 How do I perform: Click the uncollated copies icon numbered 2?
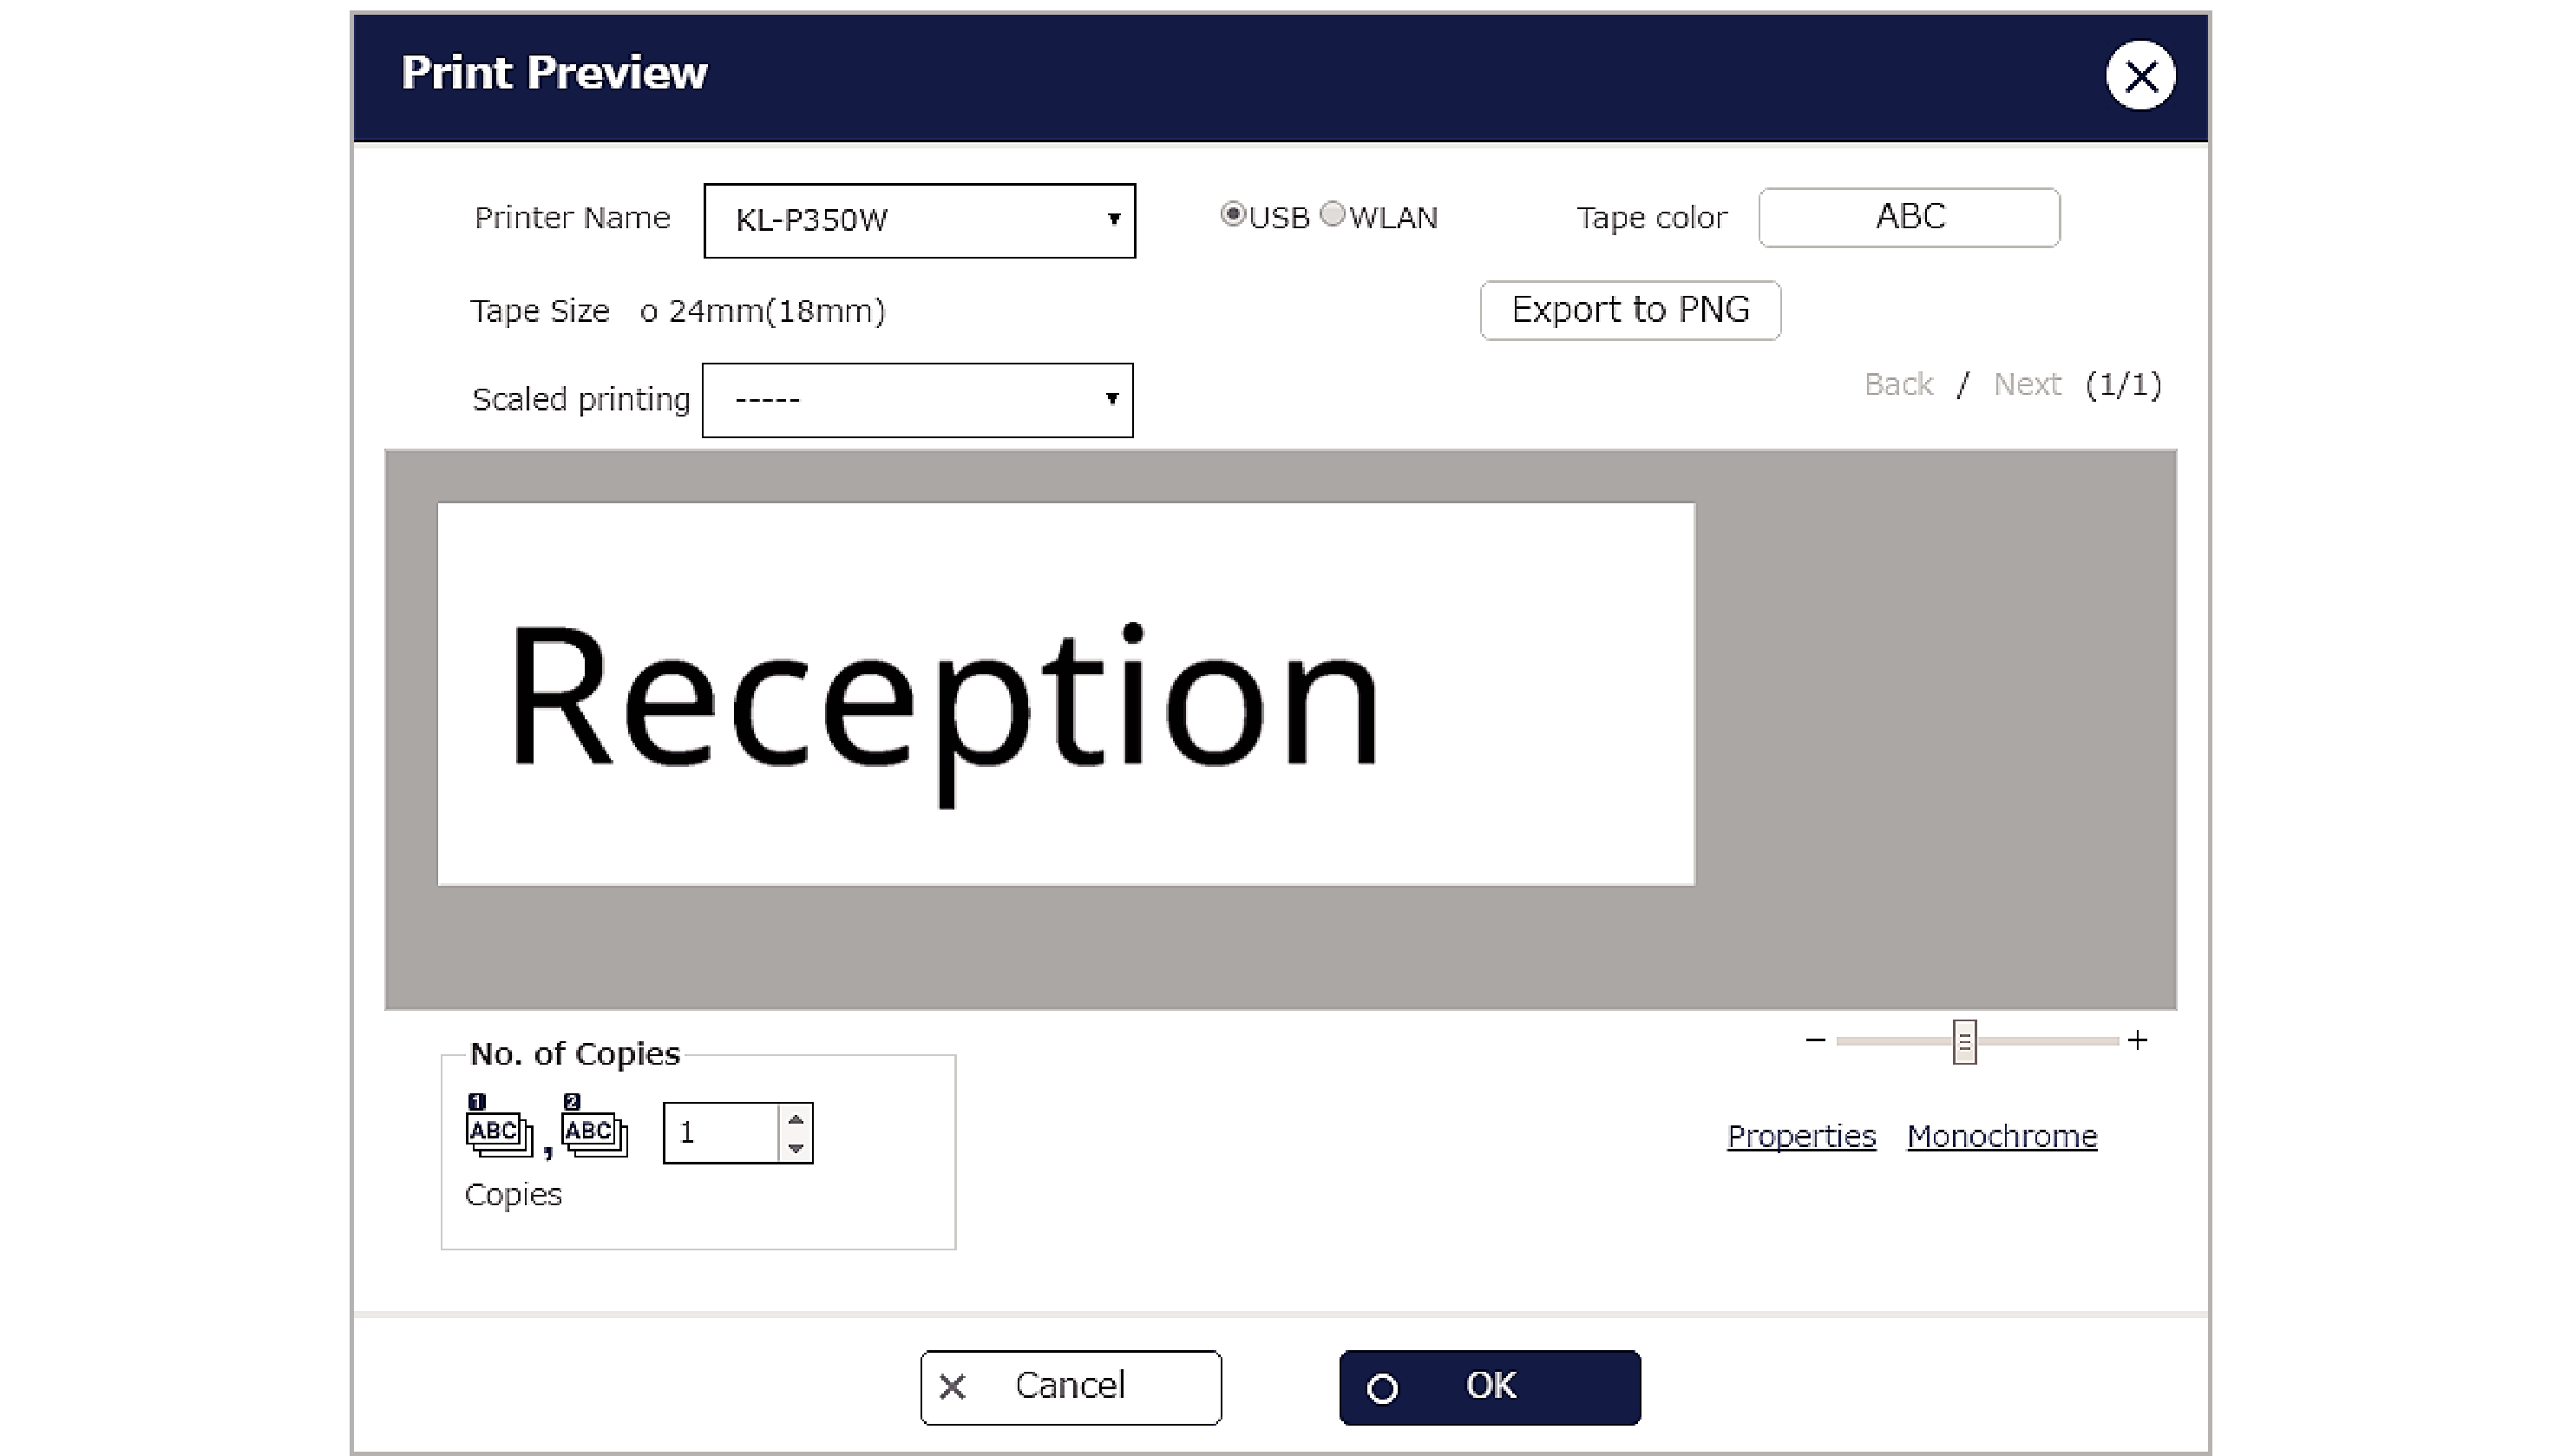click(x=595, y=1128)
